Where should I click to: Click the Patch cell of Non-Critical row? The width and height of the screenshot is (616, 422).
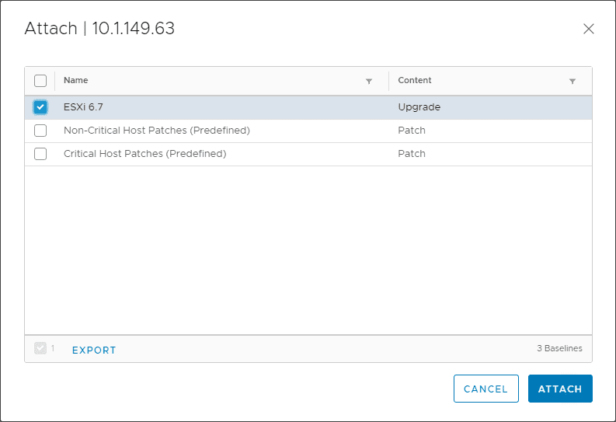[x=412, y=131]
